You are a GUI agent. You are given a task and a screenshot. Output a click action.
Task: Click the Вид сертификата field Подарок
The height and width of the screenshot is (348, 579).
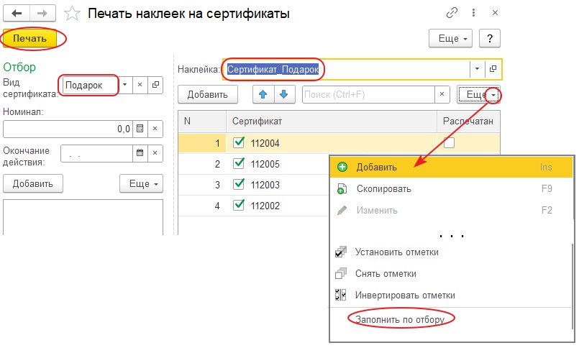[x=91, y=85]
